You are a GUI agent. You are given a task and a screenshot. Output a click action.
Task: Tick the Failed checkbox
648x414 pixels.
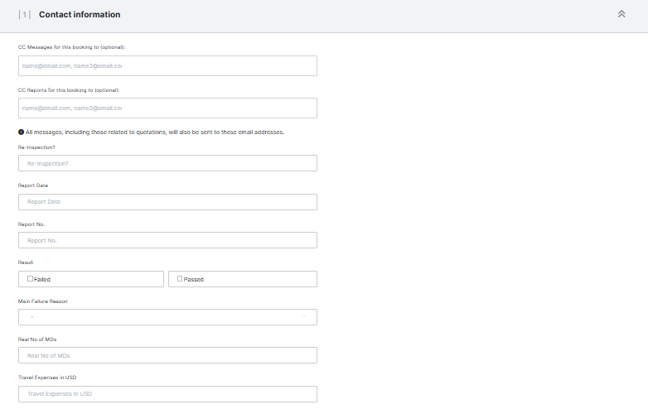[x=31, y=279]
